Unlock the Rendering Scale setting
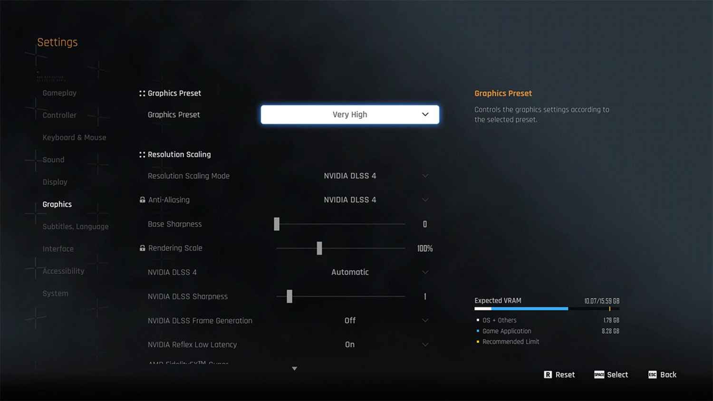 click(142, 248)
